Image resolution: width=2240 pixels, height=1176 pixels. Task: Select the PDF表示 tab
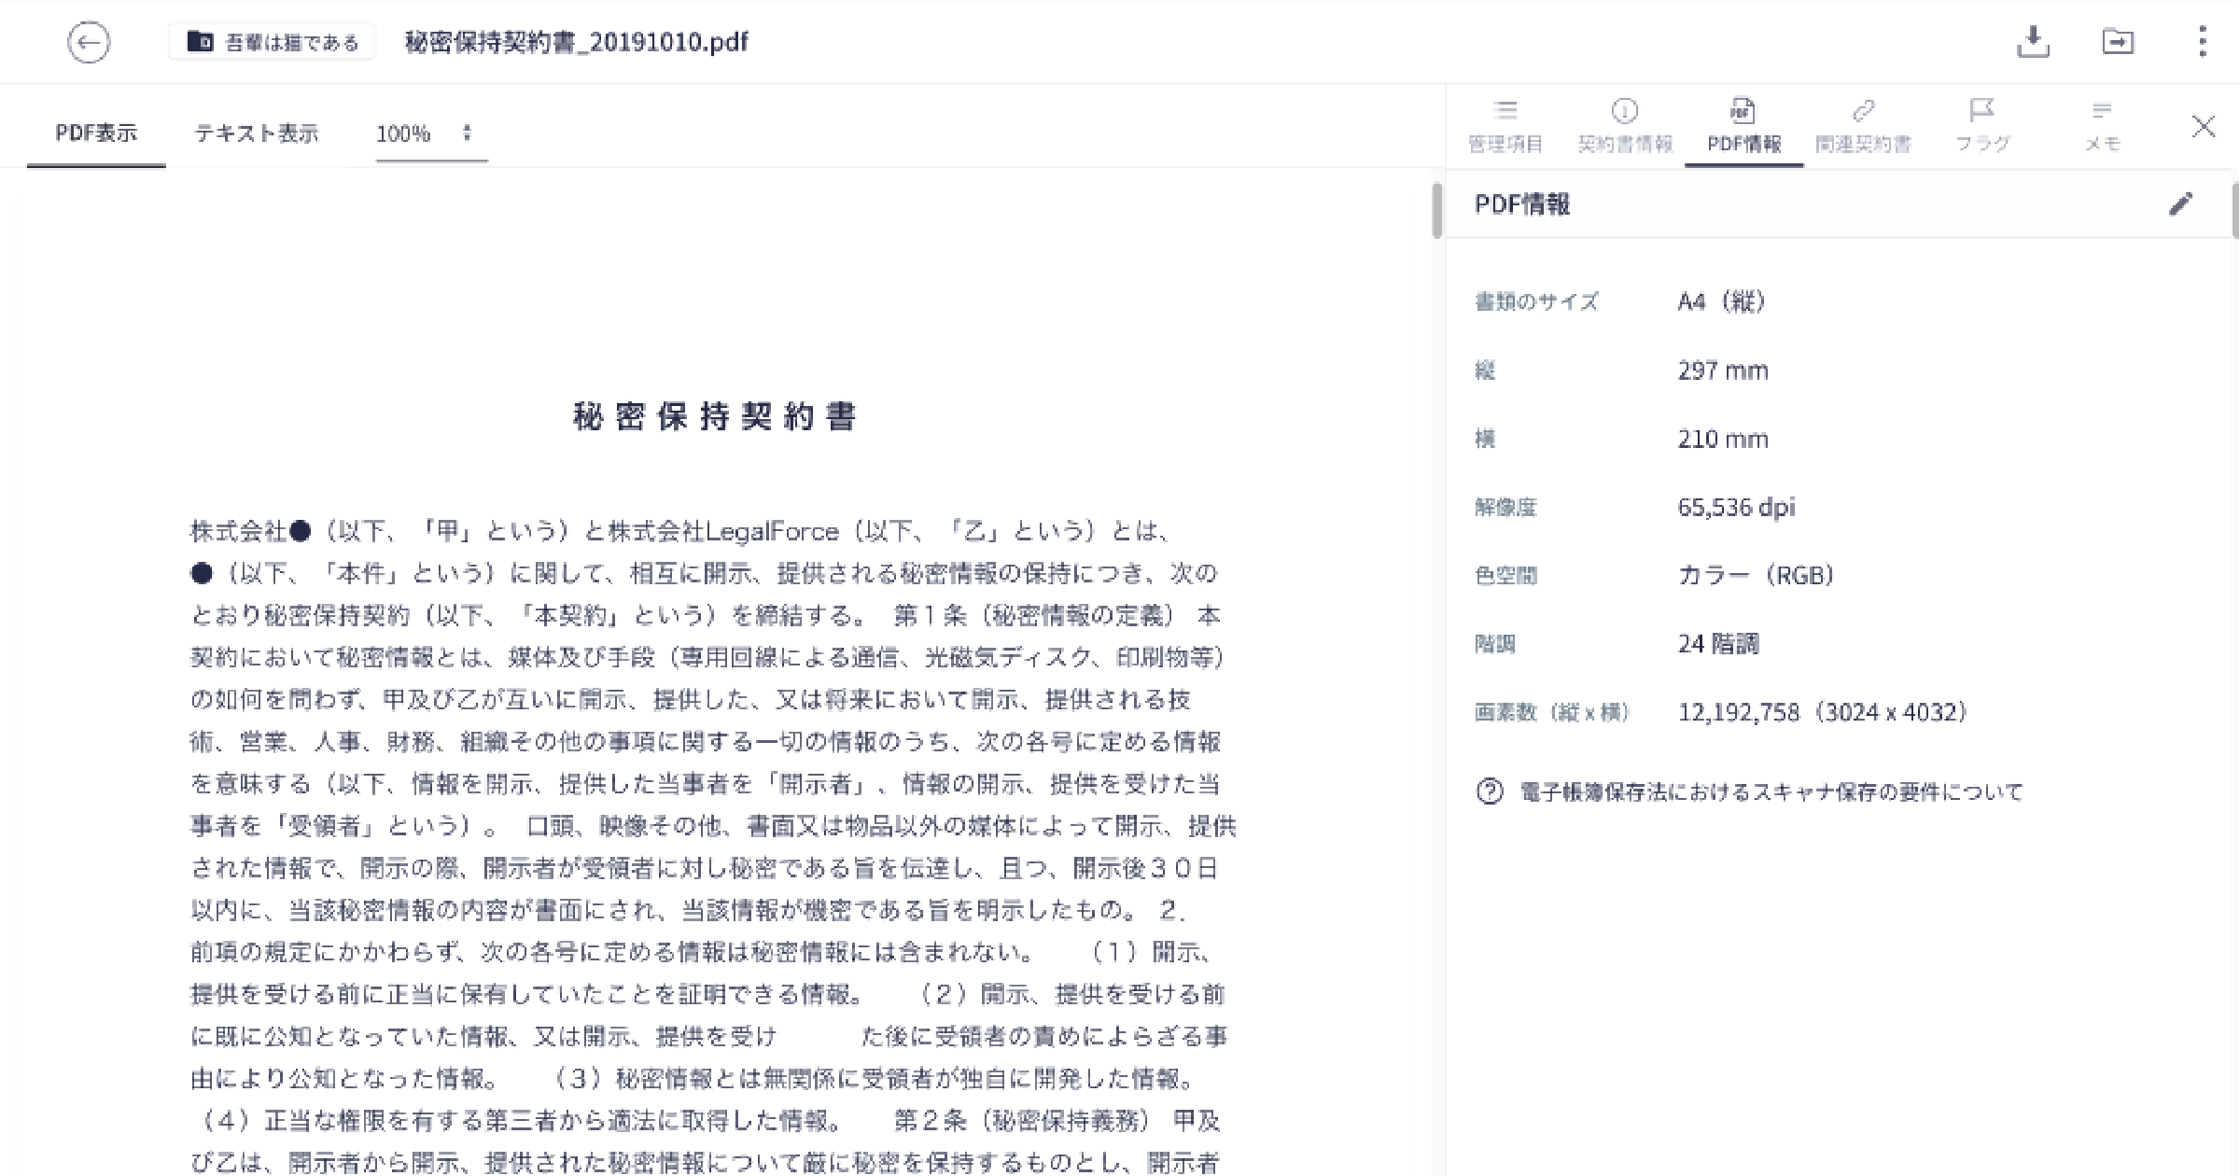point(96,133)
